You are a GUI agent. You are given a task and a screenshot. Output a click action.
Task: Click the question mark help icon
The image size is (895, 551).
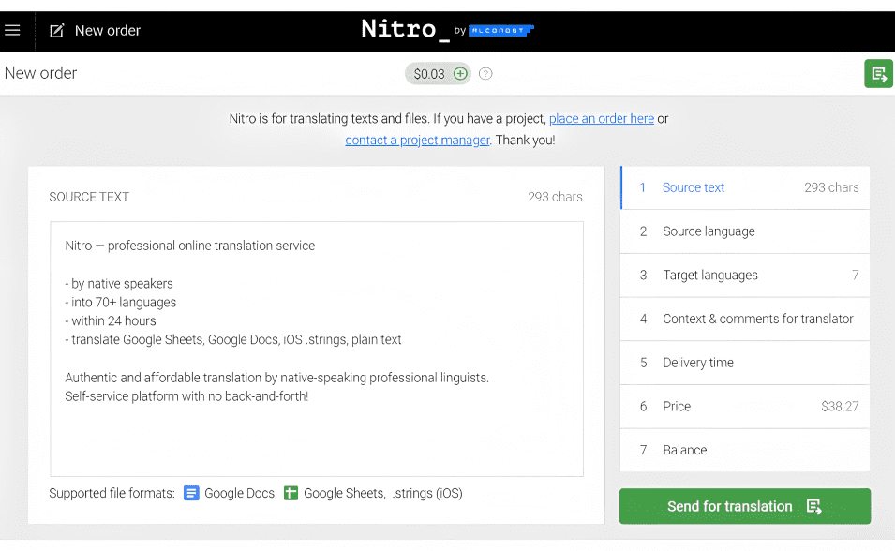485,74
